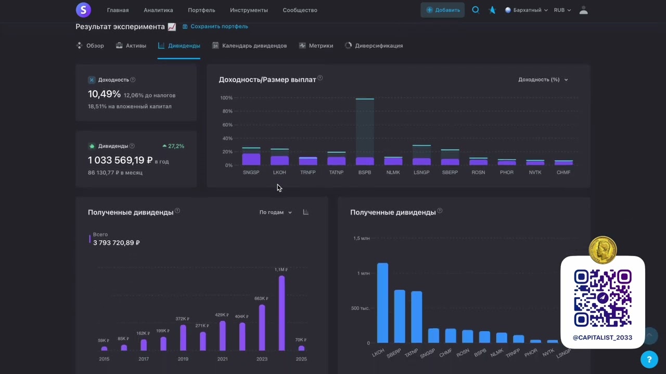Screen dimensions: 666x374
Task: Click the @CAPITALIST_2033 QR code
Action: (603, 298)
